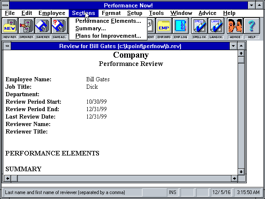Click the Company title text

tap(131, 55)
